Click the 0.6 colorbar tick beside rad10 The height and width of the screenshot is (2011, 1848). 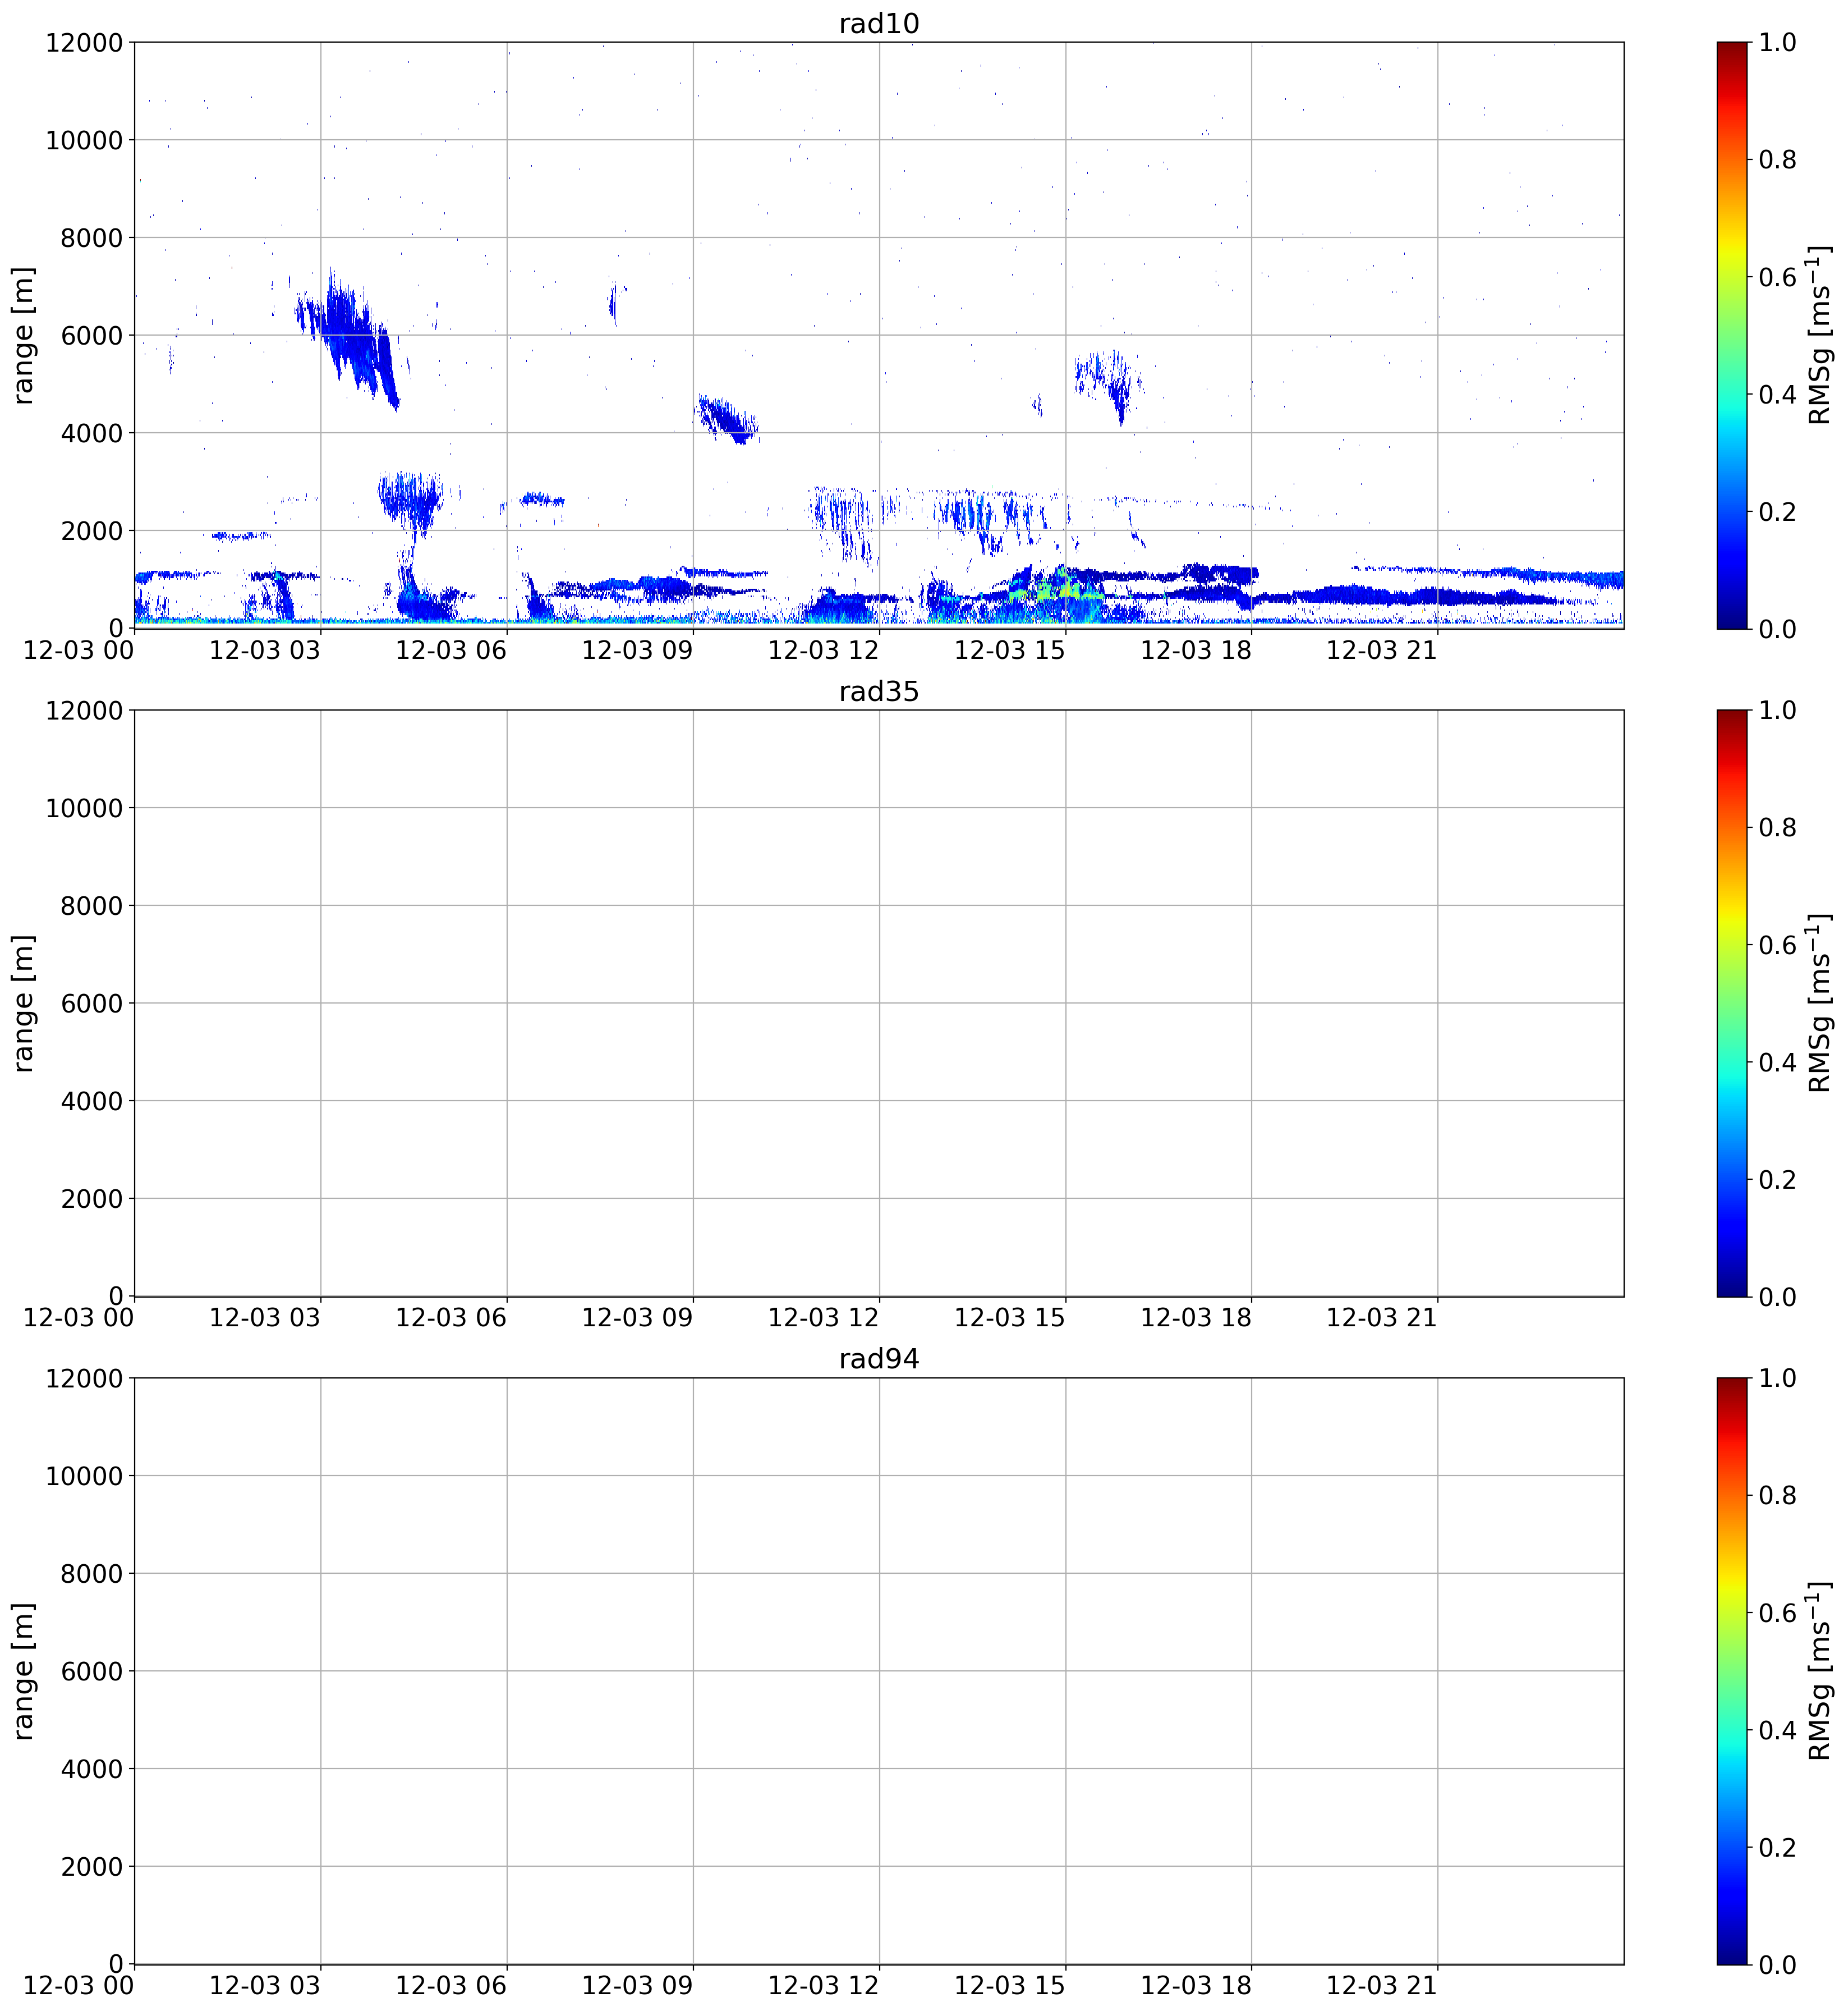pos(1778,277)
